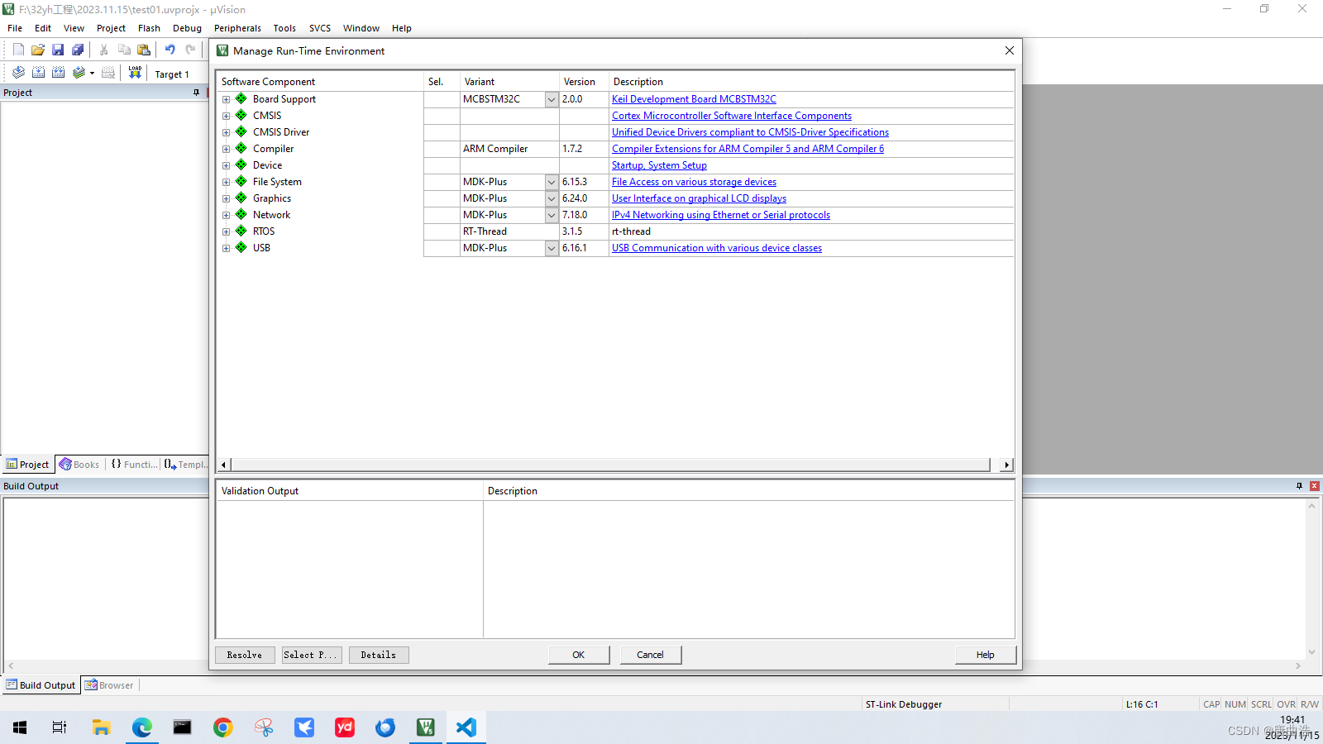Open the Youdao red taskbar app
Viewport: 1323px width, 744px height.
[x=345, y=727]
